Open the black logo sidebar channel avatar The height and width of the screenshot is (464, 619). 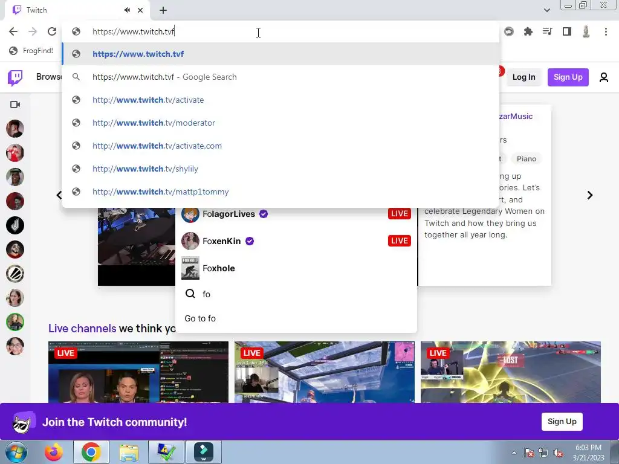click(15, 225)
